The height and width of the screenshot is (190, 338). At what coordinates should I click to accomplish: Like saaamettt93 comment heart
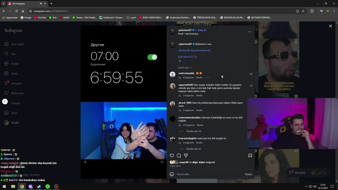[x=251, y=86]
